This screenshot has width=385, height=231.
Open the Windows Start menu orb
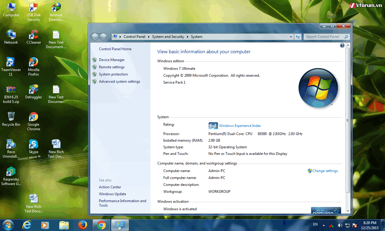[x=8, y=225]
